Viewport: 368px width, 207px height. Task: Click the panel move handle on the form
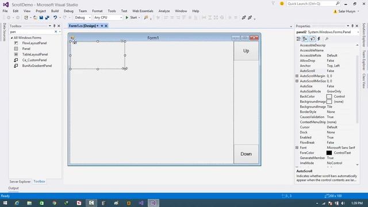[74, 42]
